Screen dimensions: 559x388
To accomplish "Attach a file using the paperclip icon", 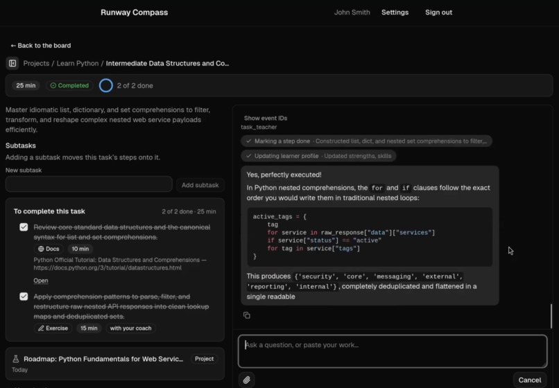I will pyautogui.click(x=247, y=380).
